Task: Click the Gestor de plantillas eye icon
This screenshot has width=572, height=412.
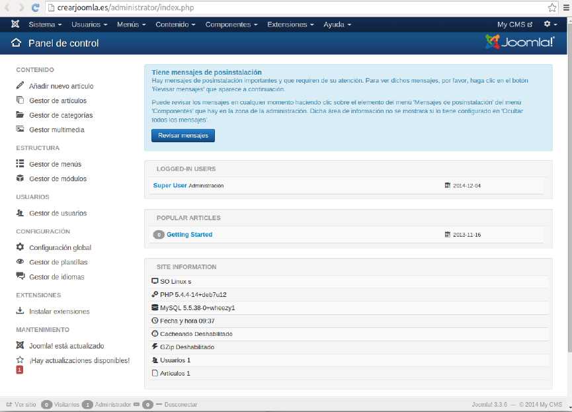Action: point(20,262)
